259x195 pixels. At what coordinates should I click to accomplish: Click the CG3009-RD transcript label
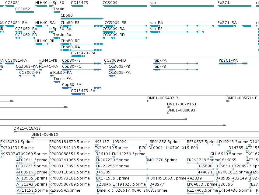(114, 35)
